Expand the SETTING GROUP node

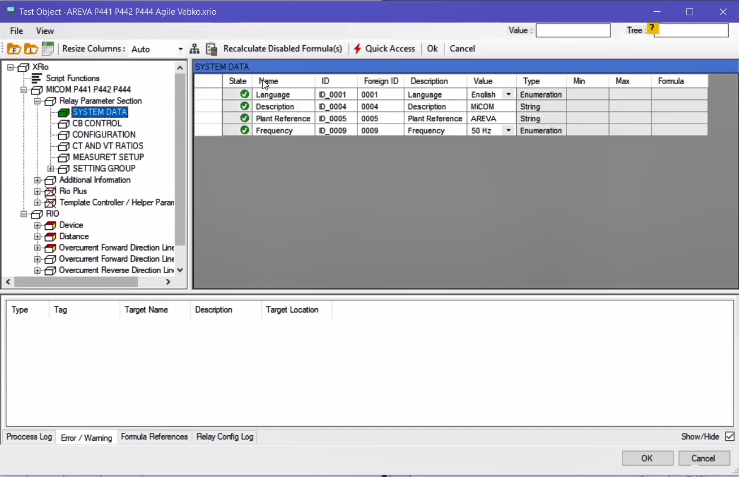click(x=51, y=169)
